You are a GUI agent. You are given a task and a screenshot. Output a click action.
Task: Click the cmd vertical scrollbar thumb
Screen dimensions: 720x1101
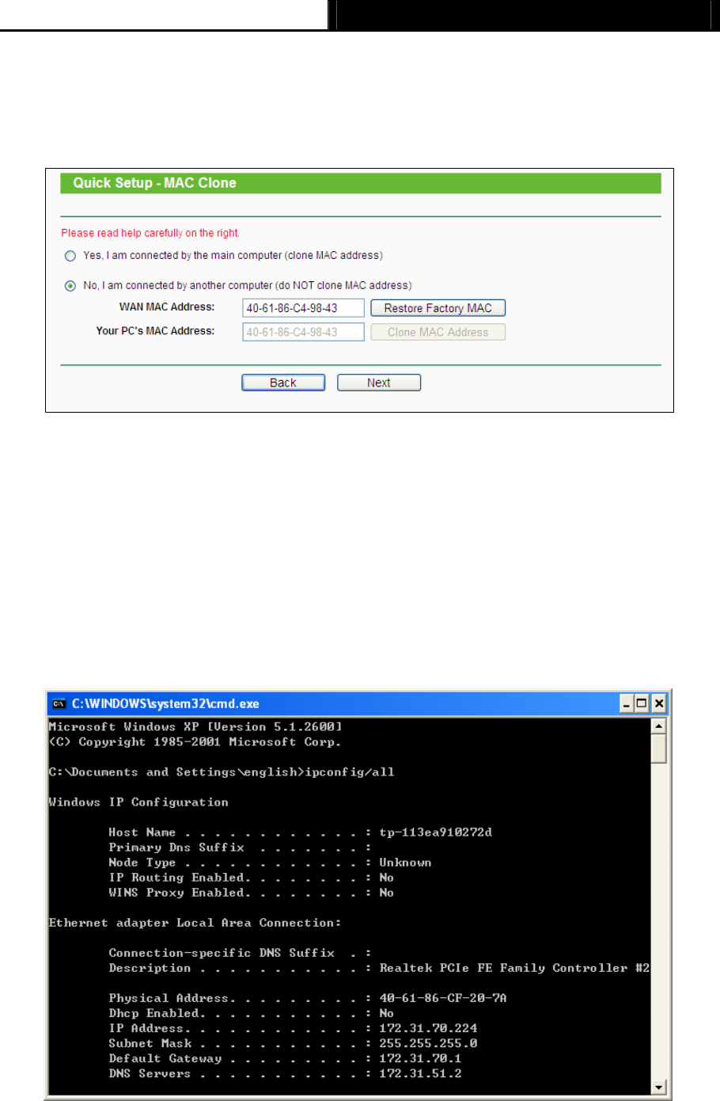(658, 749)
